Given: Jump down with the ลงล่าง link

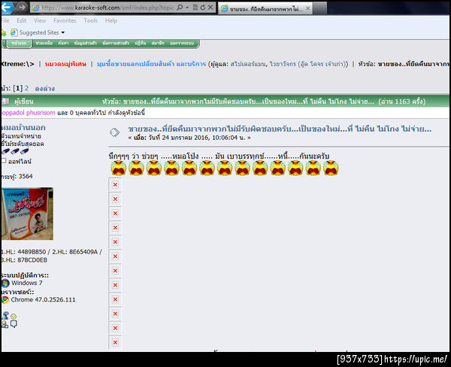Looking at the screenshot, I should tap(45, 89).
